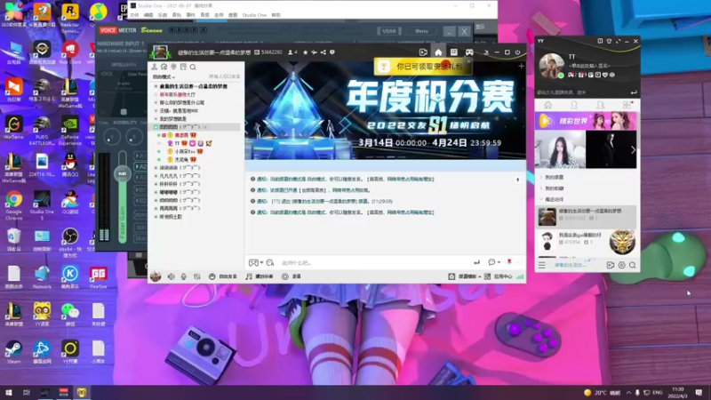Image resolution: width=711 pixels, height=400 pixels.
Task: Click the speaker volume icon in channel bottom bar
Action: 171,276
